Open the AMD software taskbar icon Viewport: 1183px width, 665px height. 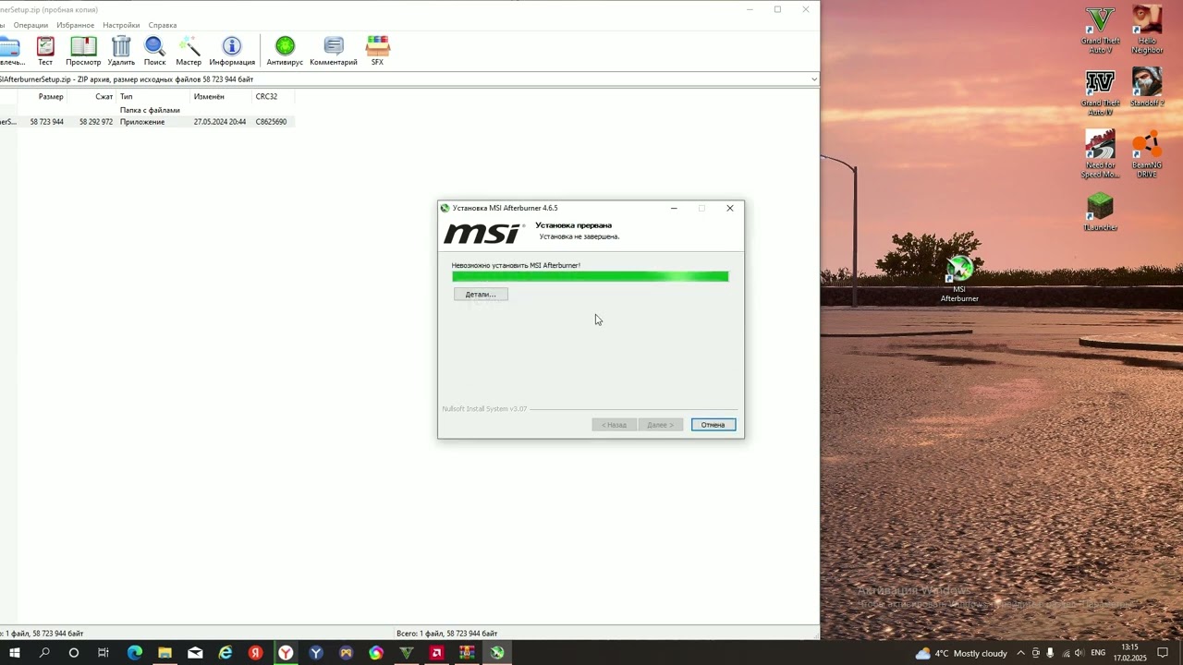(x=436, y=653)
